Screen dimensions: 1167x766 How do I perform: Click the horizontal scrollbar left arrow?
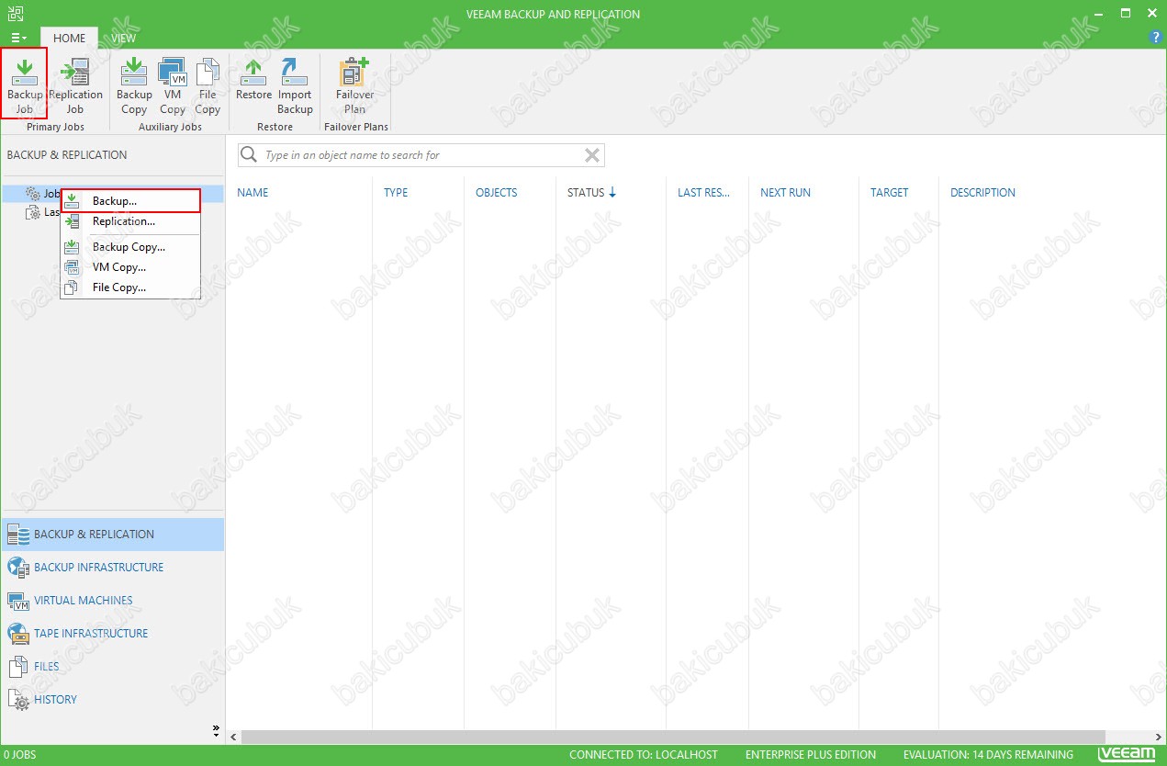(233, 737)
